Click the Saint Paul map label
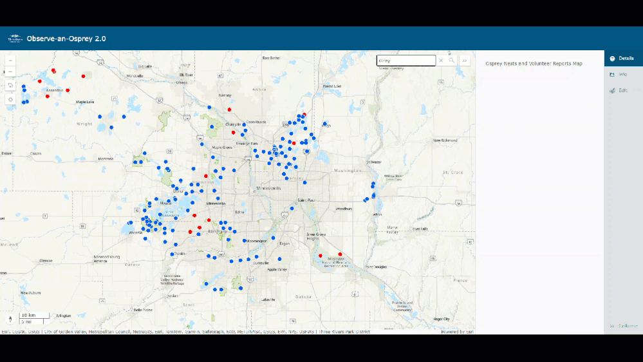The image size is (643, 362). (306, 200)
